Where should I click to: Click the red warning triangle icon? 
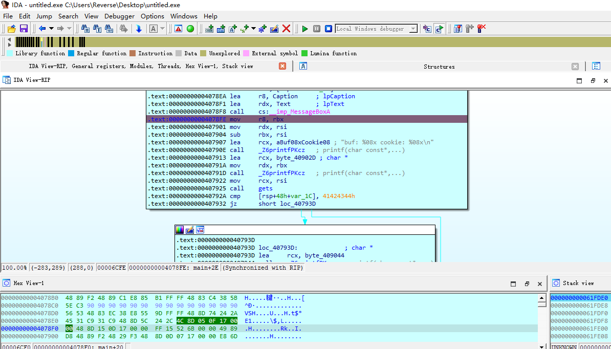(x=178, y=29)
